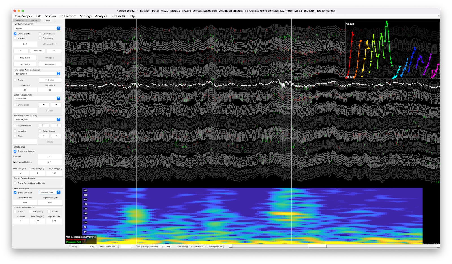Image resolution: width=452 pixels, height=264 pixels.
Task: Click the scrollbar left arrow in status bar
Action: coord(231,246)
